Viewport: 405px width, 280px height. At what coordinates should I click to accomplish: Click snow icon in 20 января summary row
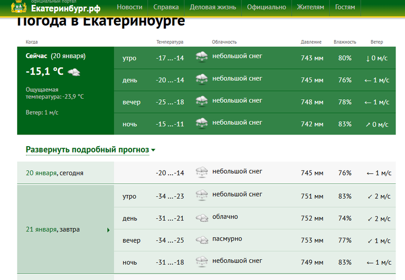pyautogui.click(x=201, y=172)
